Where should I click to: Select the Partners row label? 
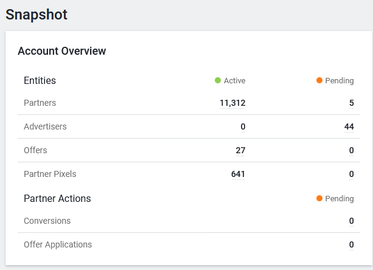coord(40,103)
